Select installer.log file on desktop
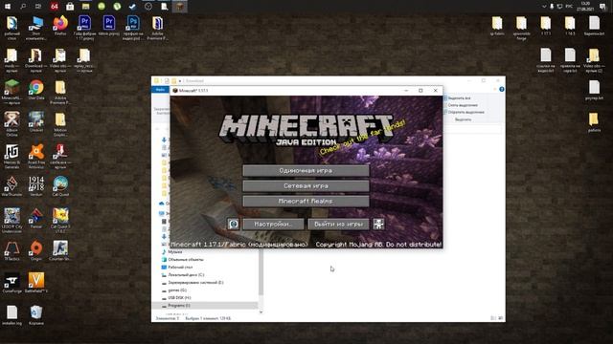The image size is (613, 344). click(11, 315)
